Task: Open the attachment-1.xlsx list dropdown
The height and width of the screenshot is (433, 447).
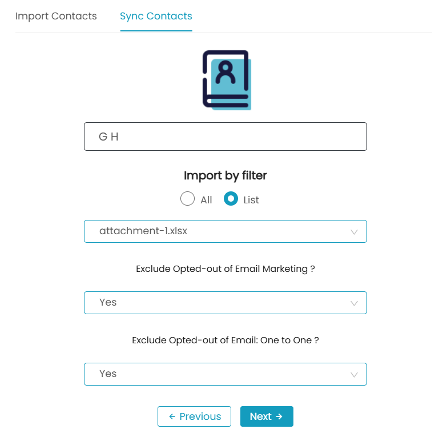Action: click(x=225, y=231)
